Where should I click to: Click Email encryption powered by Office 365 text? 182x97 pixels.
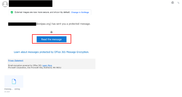pos(25,65)
